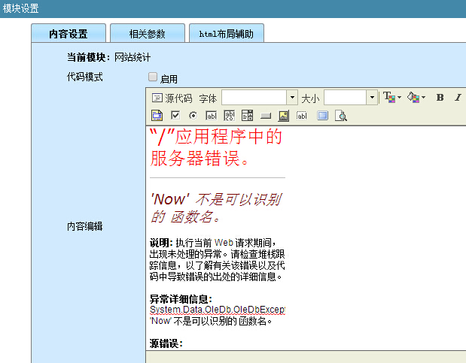Viewport: 466px width, 363px height.
Task: Expand the background color picker
Action: tap(423, 98)
